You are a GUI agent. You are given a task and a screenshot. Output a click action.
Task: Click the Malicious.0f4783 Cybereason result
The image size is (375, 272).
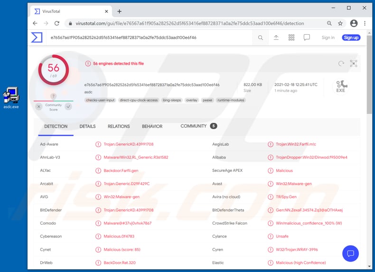119,236
